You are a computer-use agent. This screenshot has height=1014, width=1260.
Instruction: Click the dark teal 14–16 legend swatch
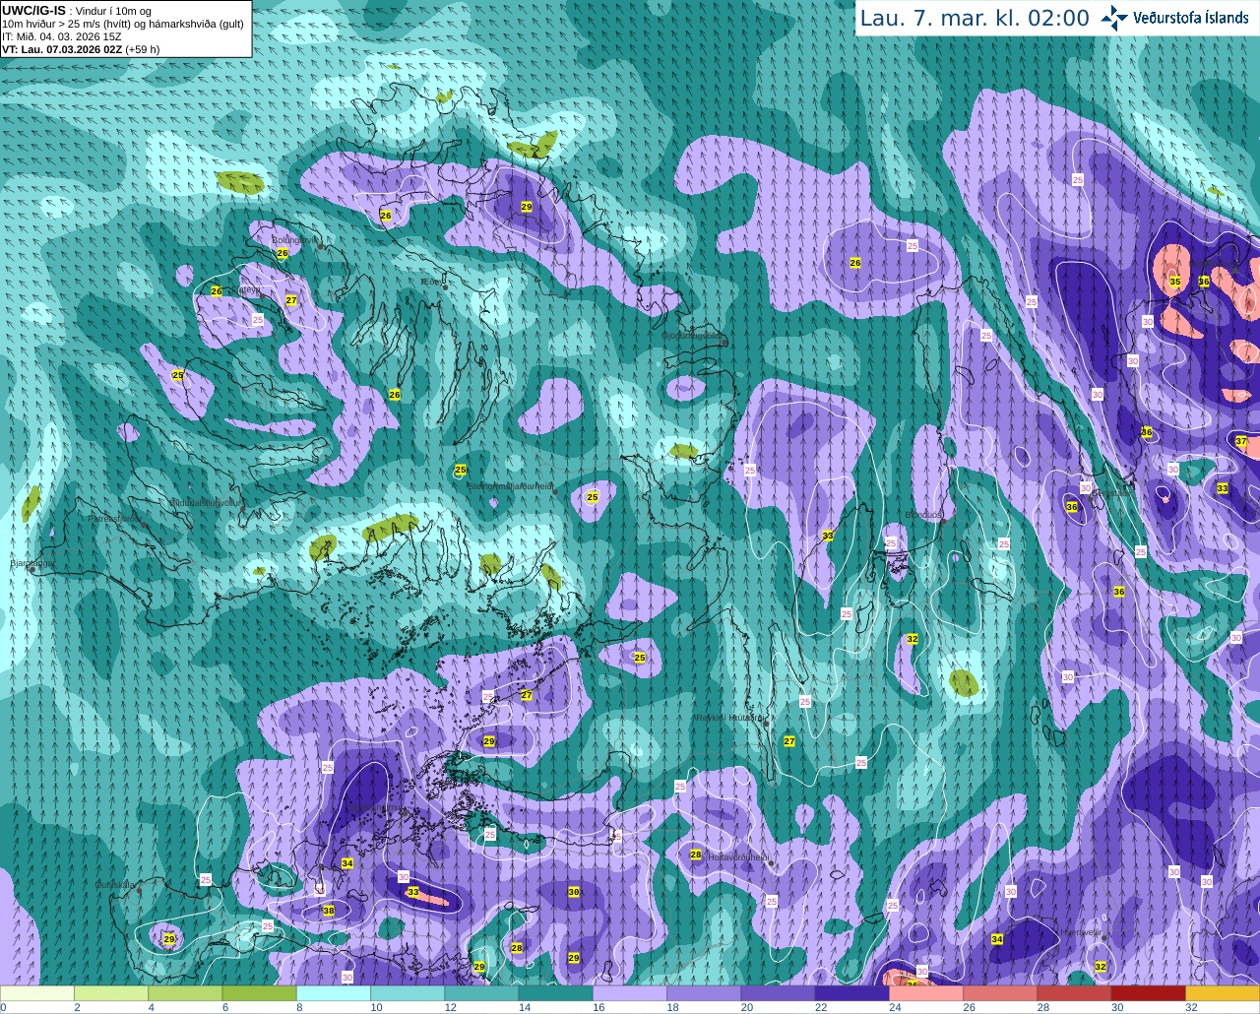click(556, 993)
